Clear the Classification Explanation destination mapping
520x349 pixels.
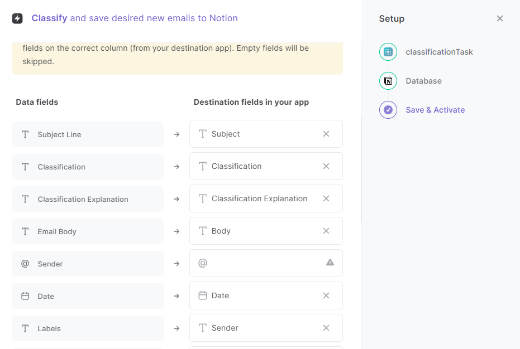coord(326,198)
